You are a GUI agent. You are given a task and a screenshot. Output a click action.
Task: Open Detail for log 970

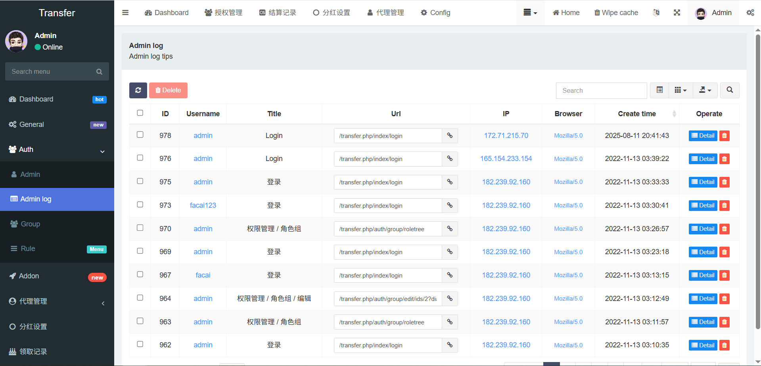coord(703,229)
